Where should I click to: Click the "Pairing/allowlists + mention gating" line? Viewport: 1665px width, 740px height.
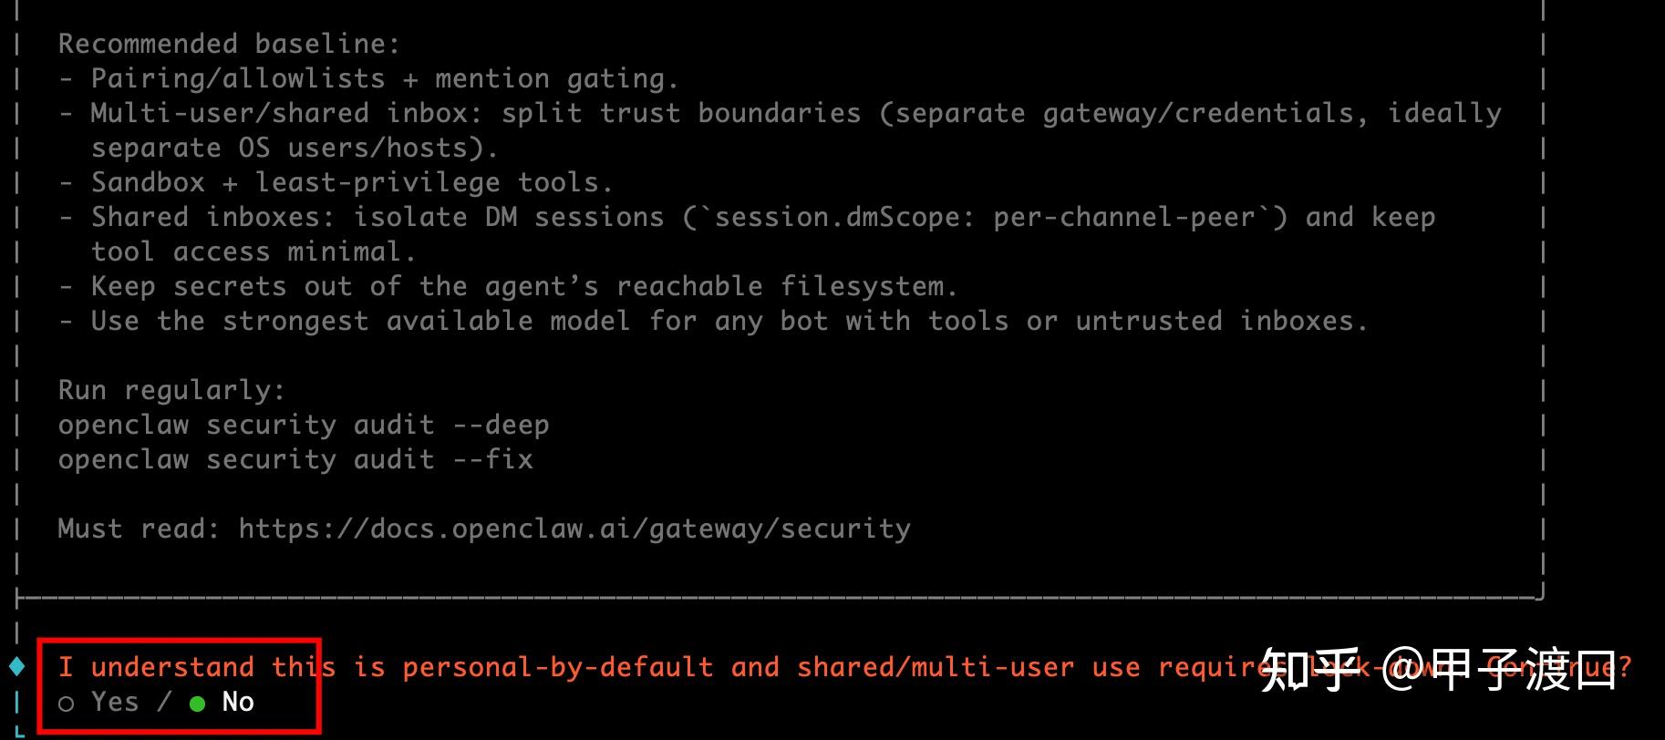[384, 78]
